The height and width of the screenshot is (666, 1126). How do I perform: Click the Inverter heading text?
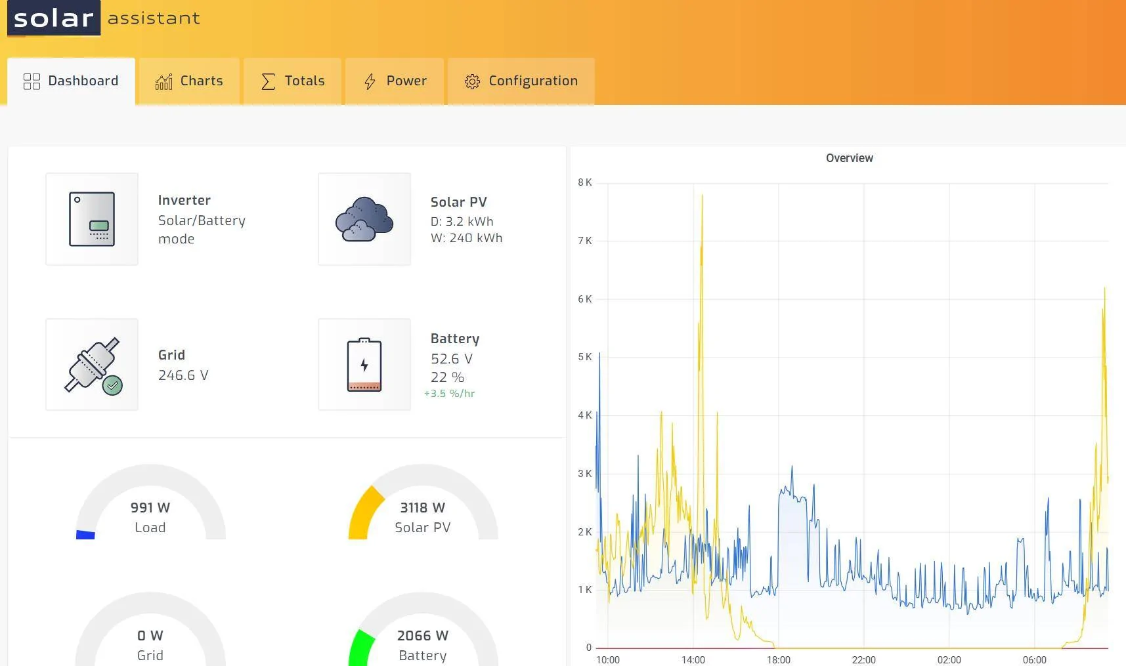pos(184,200)
